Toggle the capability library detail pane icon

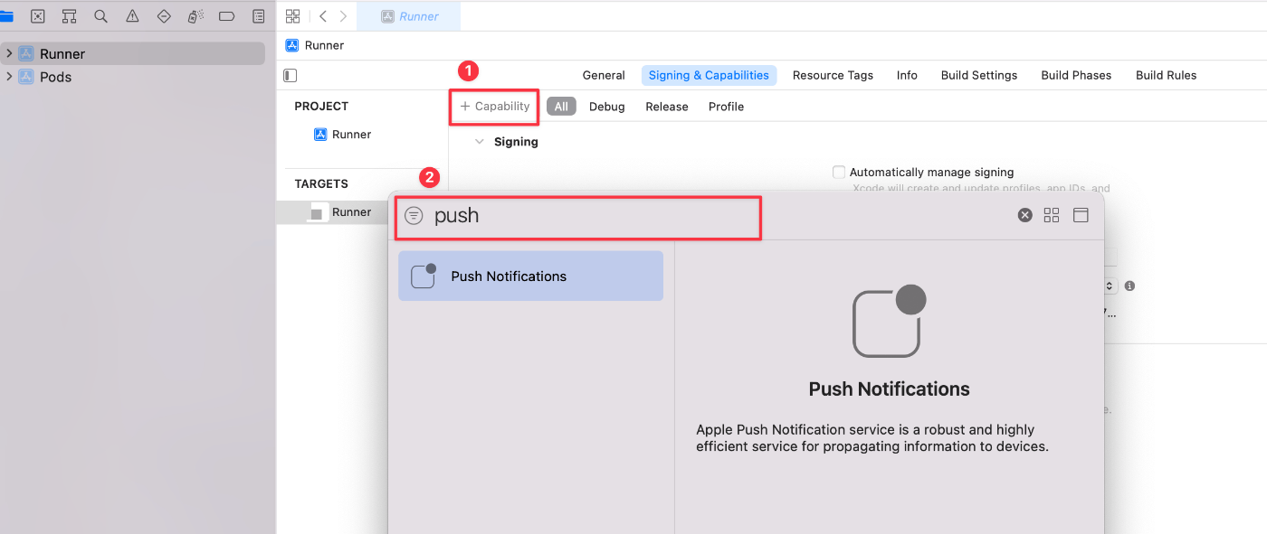point(1081,215)
